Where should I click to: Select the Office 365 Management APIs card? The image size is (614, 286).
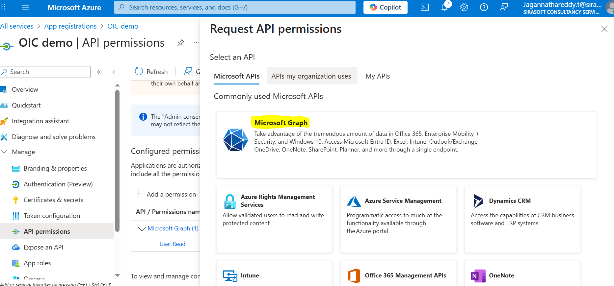pos(398,274)
